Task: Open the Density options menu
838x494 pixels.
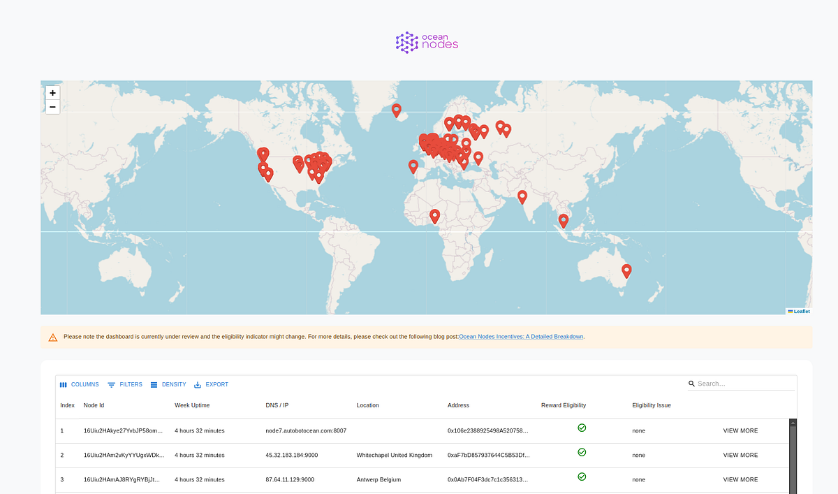Action: [x=168, y=384]
